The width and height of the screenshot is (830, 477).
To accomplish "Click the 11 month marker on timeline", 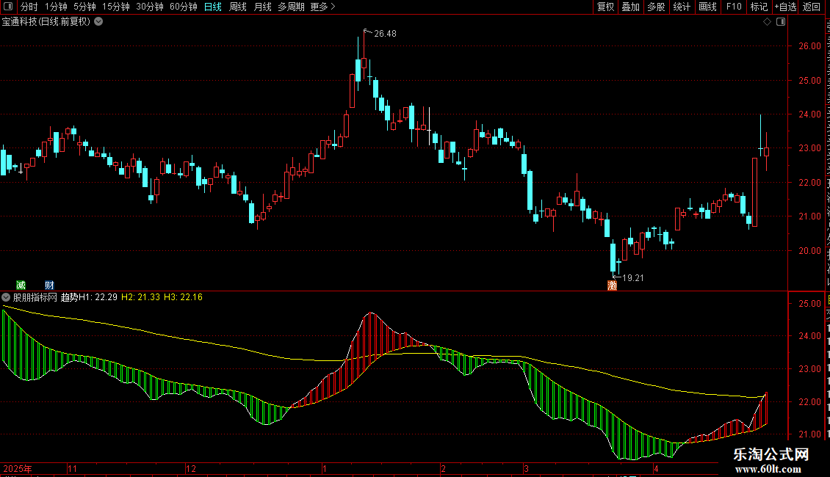I will coord(73,468).
